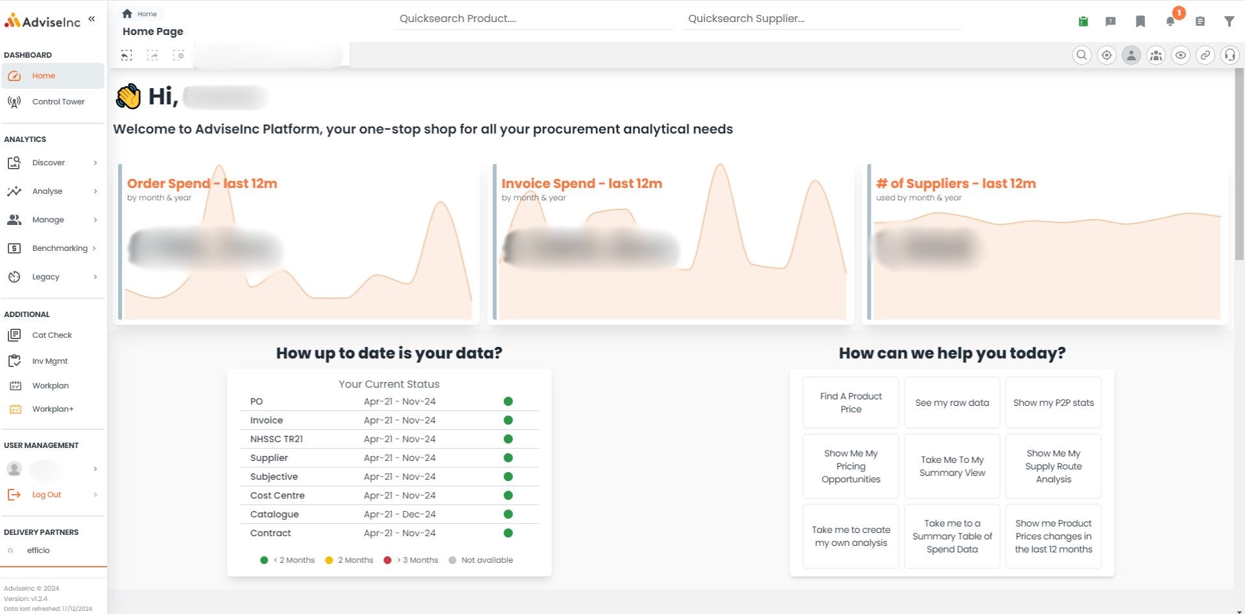1245x614 pixels.
Task: Open the filter funnel icon
Action: click(1229, 21)
